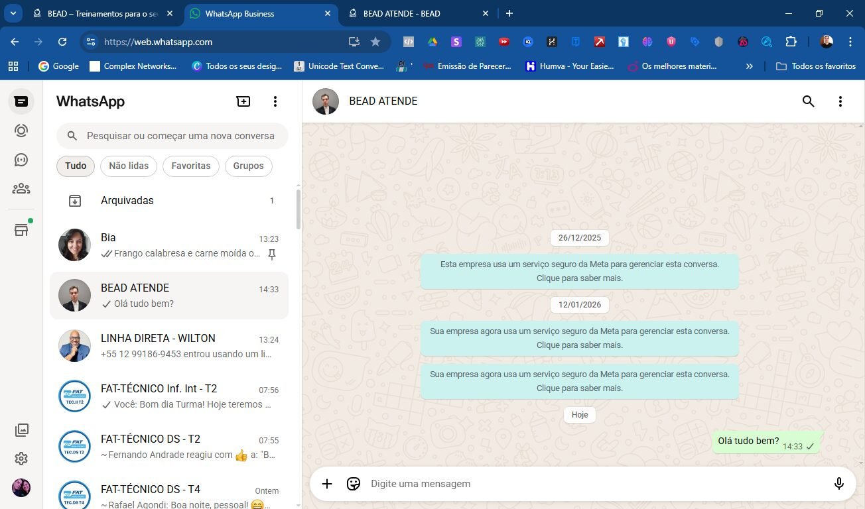Screen dimensions: 865x509
Task: Search messages inside BEAD ATENDE chat
Action: [x=808, y=101]
